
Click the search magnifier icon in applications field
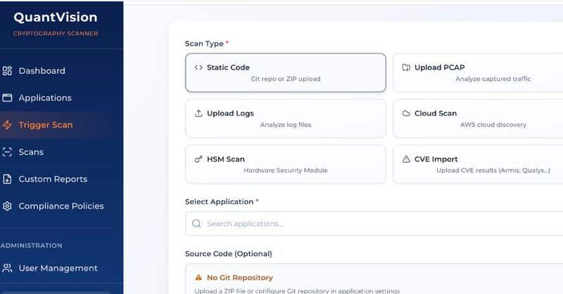coord(196,223)
